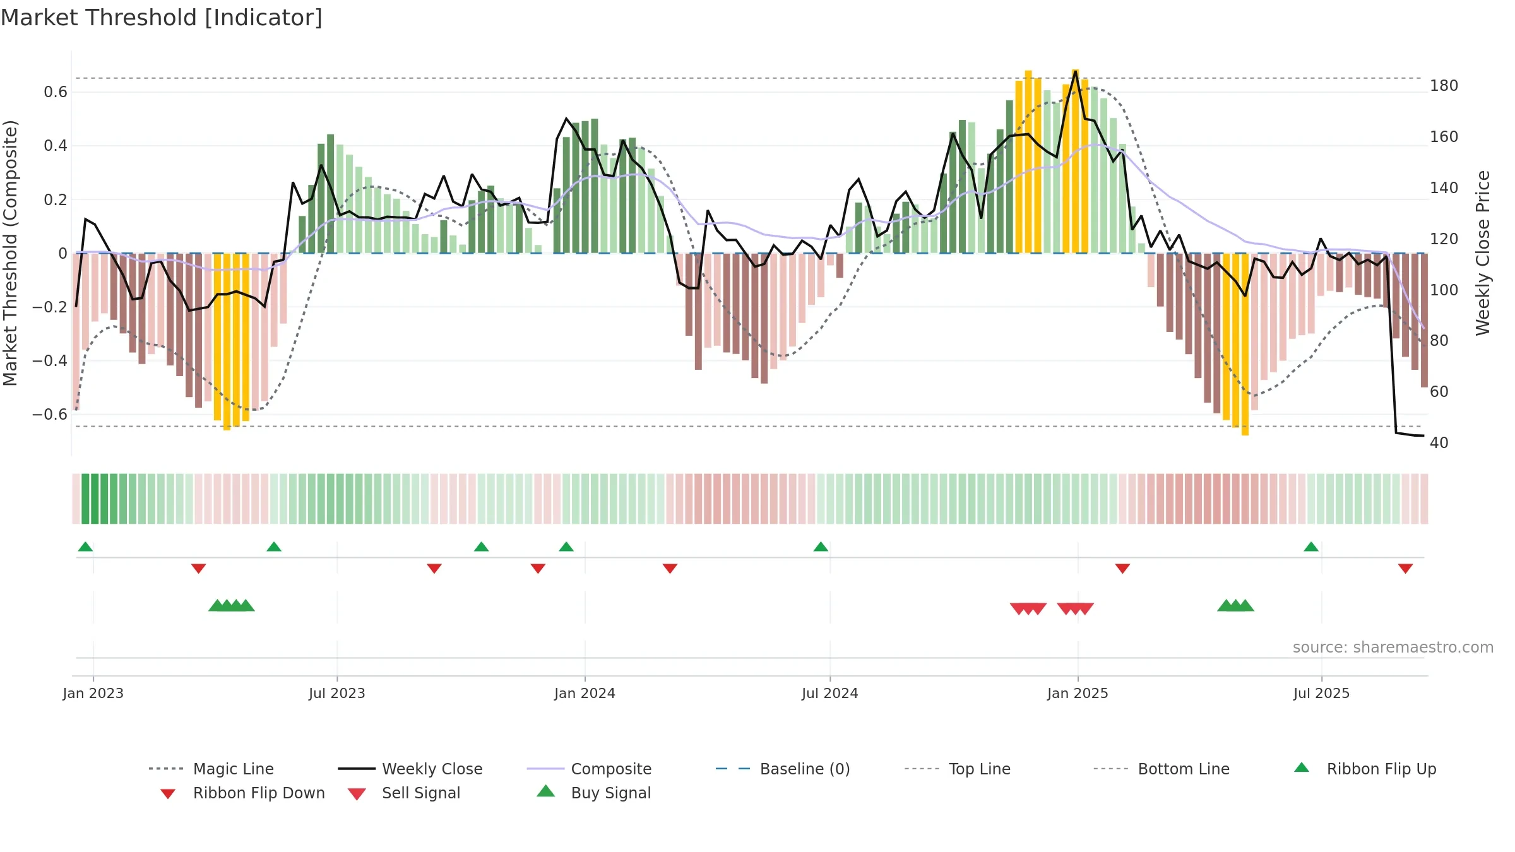
Task: Click the yellow bars near April 2023
Action: point(232,341)
